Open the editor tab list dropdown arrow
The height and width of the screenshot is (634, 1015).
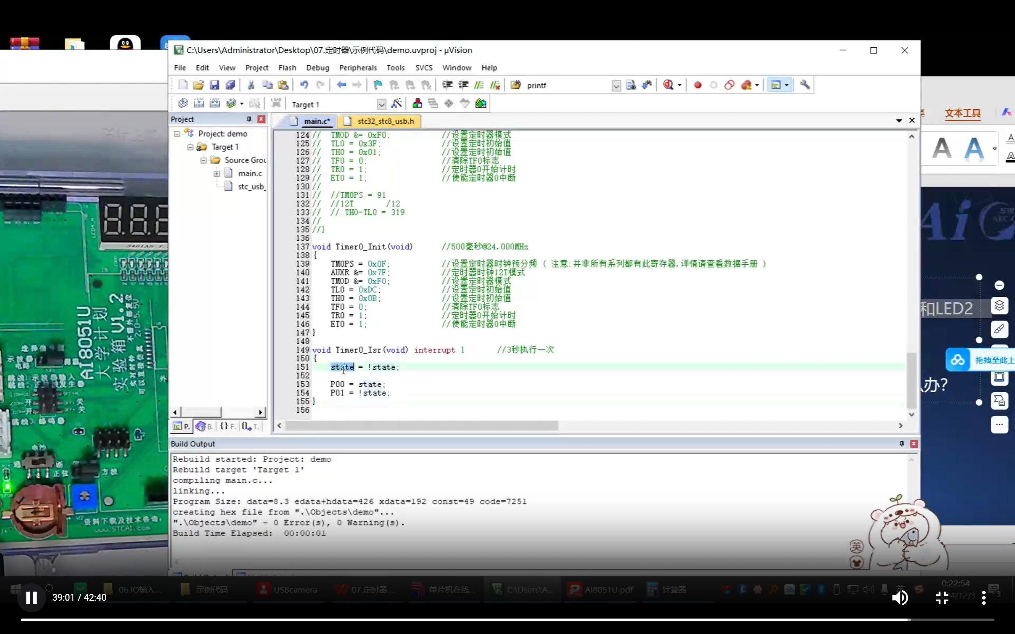tap(899, 121)
